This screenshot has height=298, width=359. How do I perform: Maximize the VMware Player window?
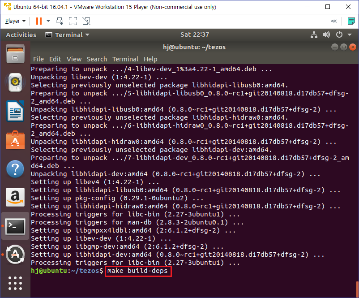click(x=328, y=7)
